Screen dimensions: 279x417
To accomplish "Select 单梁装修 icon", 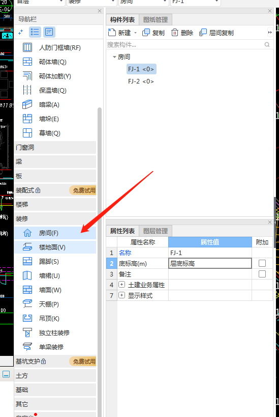I will [x=27, y=347].
